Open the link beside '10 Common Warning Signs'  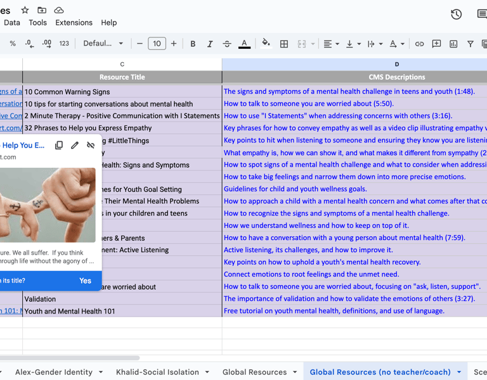tap(11, 91)
